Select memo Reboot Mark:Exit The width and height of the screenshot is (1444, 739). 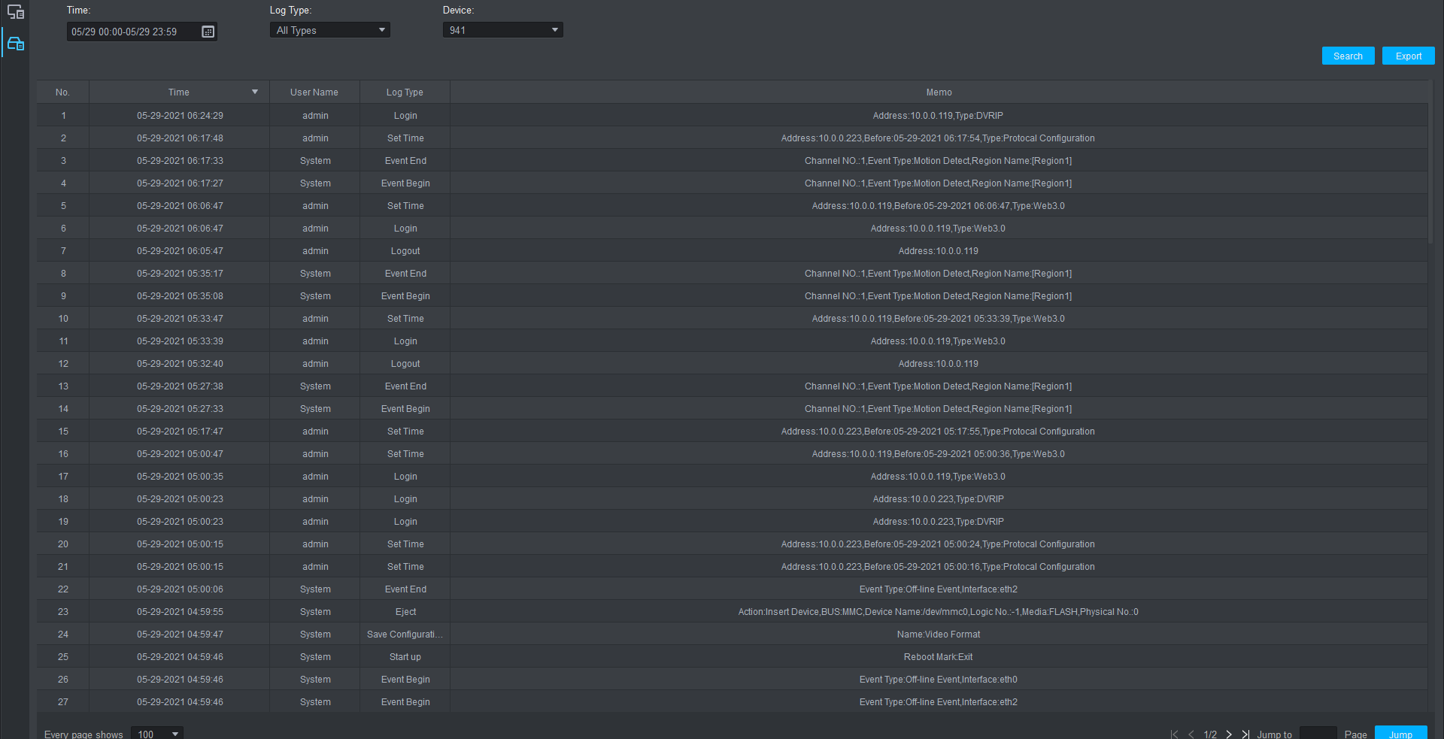pyautogui.click(x=938, y=656)
